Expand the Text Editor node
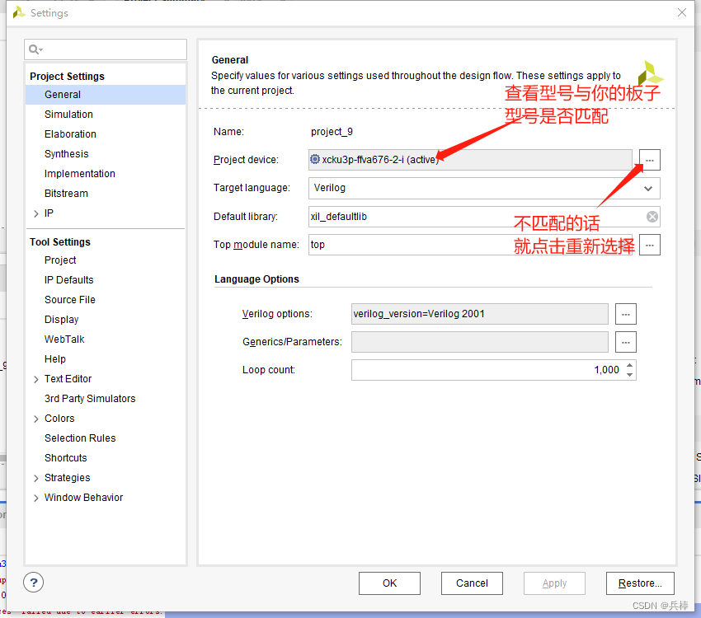701x618 pixels. (x=36, y=380)
